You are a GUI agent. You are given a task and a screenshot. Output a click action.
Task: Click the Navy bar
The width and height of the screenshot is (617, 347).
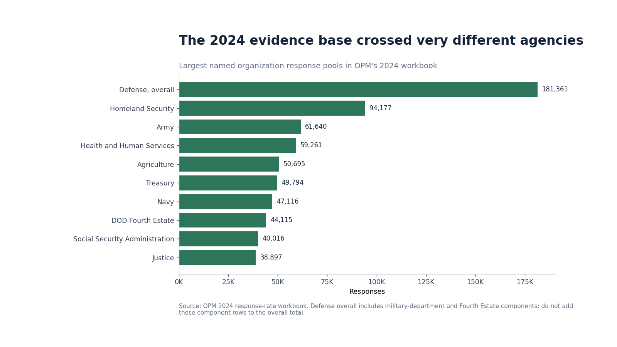226,202
